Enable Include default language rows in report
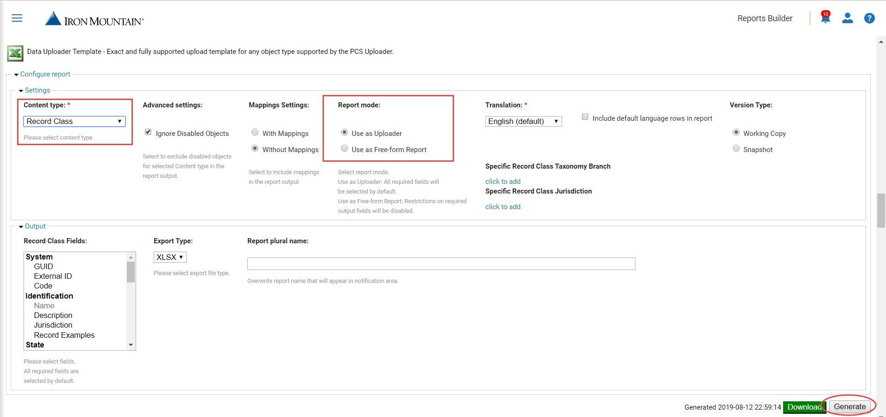Viewport: 886px width, 417px height. tap(585, 117)
